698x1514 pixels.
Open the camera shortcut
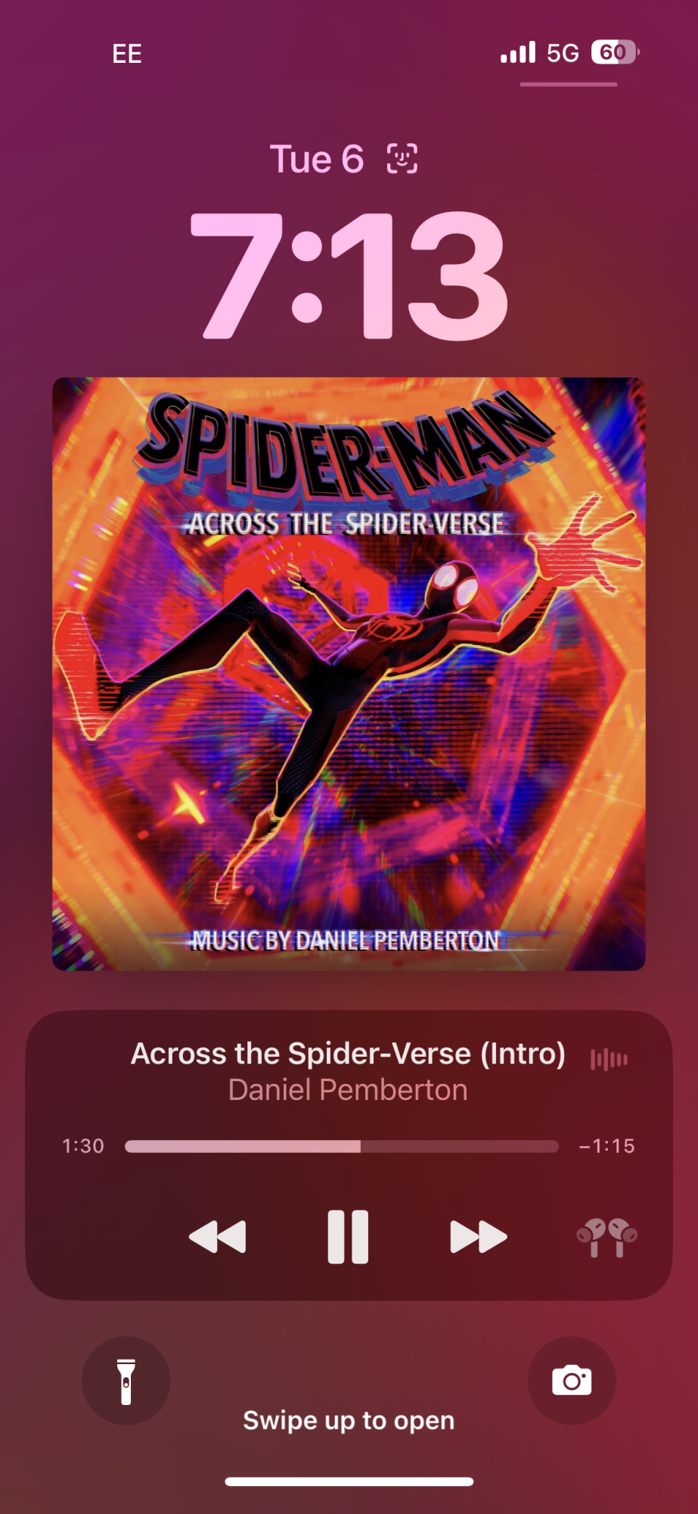pos(572,1381)
